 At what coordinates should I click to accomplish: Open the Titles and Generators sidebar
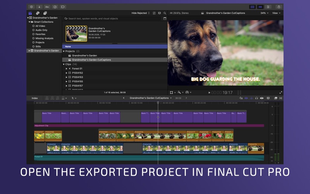[x=45, y=13]
